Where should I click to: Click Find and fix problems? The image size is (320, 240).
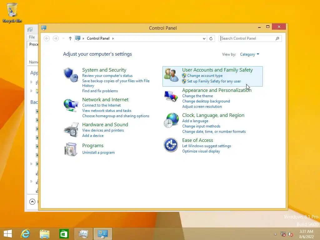(x=100, y=91)
